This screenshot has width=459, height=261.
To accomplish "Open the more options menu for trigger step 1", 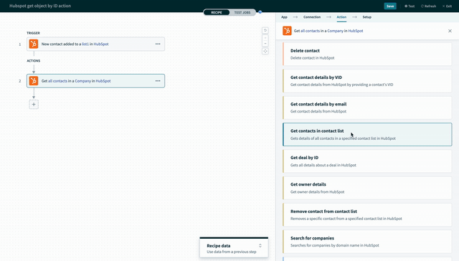I will pos(158,44).
